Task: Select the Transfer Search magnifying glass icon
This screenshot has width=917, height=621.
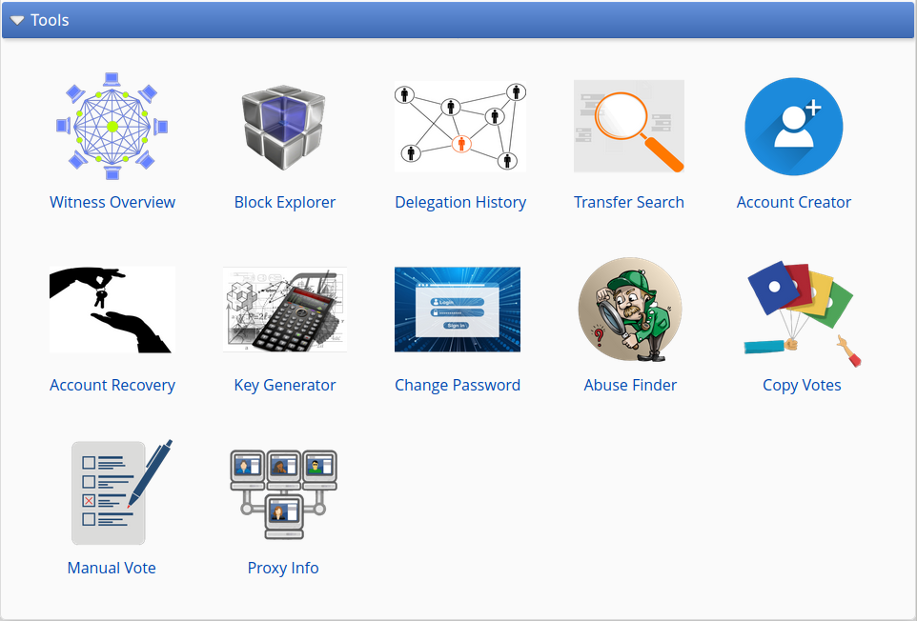Action: [x=629, y=126]
